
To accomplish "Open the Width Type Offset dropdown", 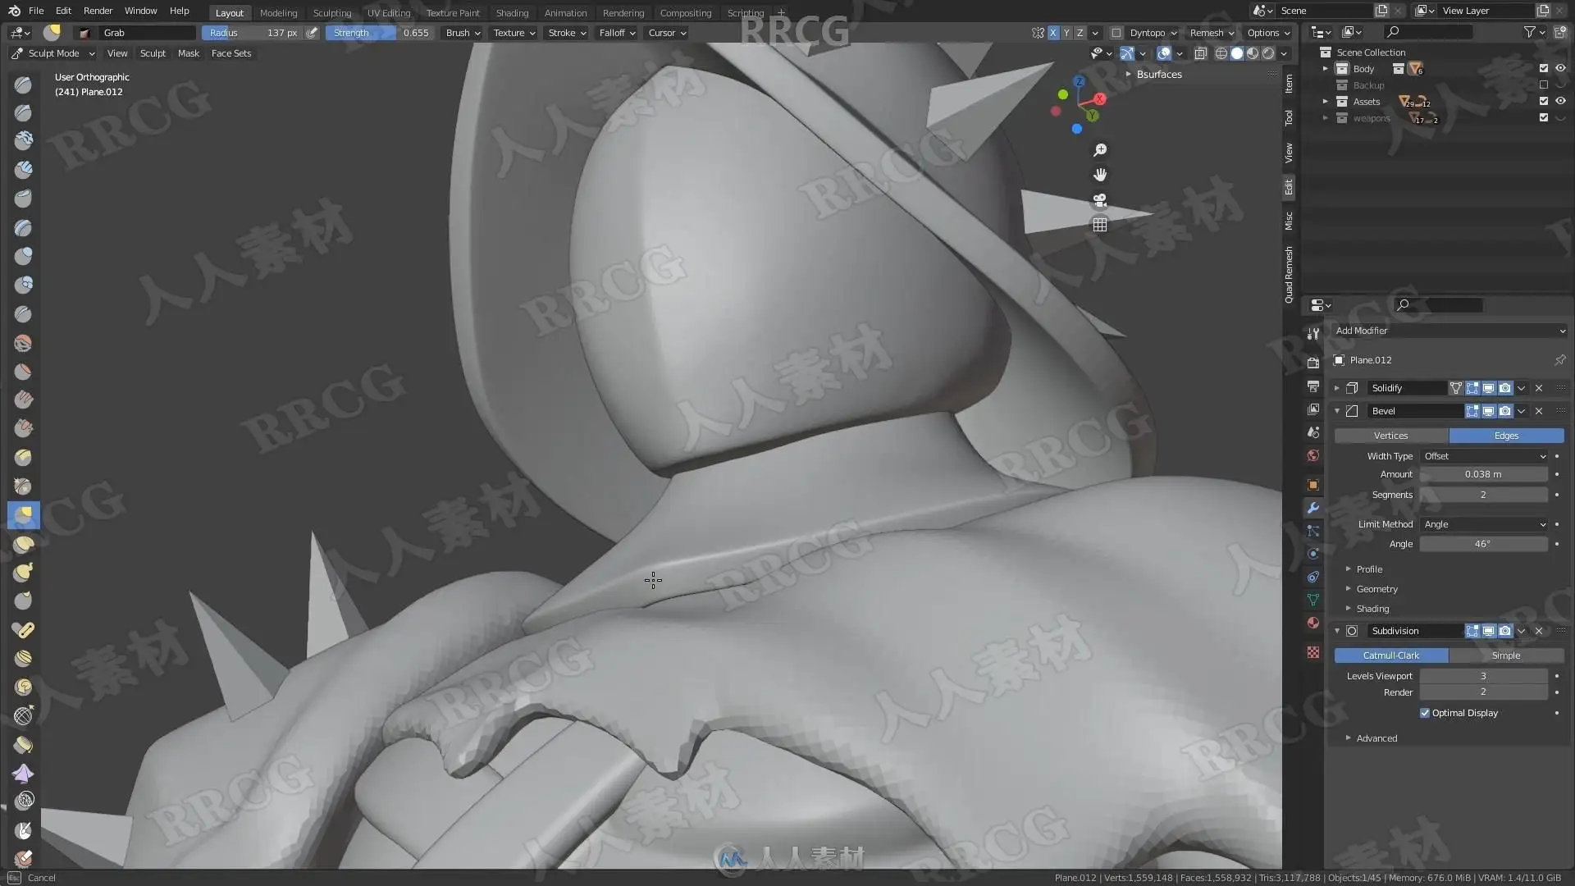I will [1484, 456].
